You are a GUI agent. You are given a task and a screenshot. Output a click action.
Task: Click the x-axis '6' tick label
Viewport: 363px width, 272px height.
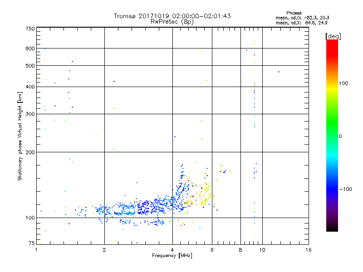[212, 250]
